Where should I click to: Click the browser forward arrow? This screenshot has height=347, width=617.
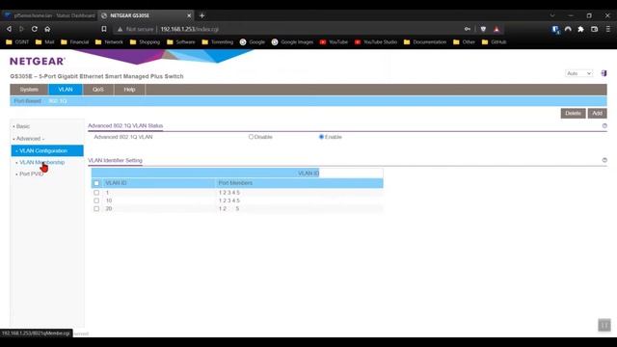(x=21, y=29)
